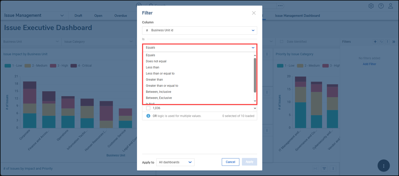Open the search bar ellipsis menu icon
This screenshot has width=399, height=176.
click(280, 6)
